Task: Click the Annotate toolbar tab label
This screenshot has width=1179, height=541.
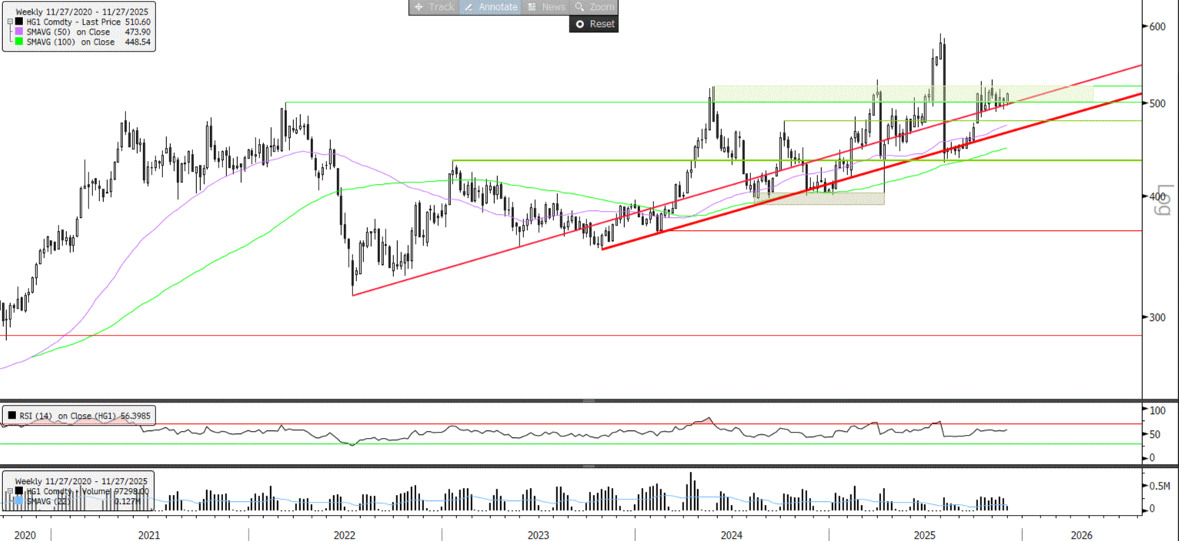Action: pyautogui.click(x=499, y=7)
